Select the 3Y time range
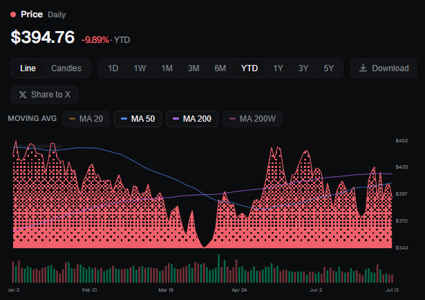The width and height of the screenshot is (425, 300). tap(303, 68)
